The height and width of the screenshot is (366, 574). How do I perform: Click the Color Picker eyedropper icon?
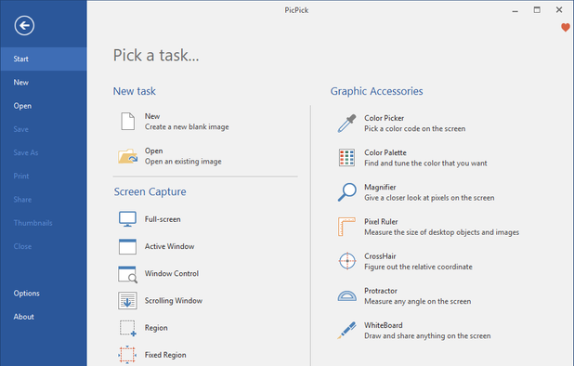click(x=346, y=124)
